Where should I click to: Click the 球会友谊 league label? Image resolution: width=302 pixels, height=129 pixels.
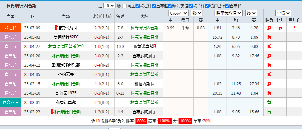(x=11, y=102)
